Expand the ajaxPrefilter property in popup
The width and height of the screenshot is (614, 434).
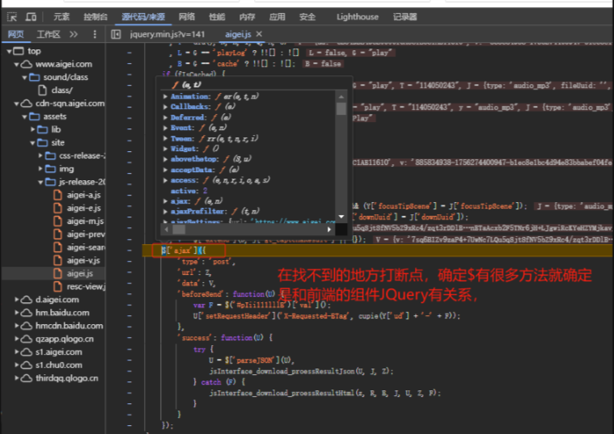pyautogui.click(x=165, y=211)
